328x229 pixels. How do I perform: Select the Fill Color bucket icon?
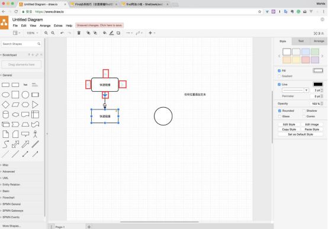pos(105,33)
